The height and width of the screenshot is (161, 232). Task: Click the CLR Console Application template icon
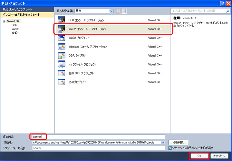pos(62,20)
